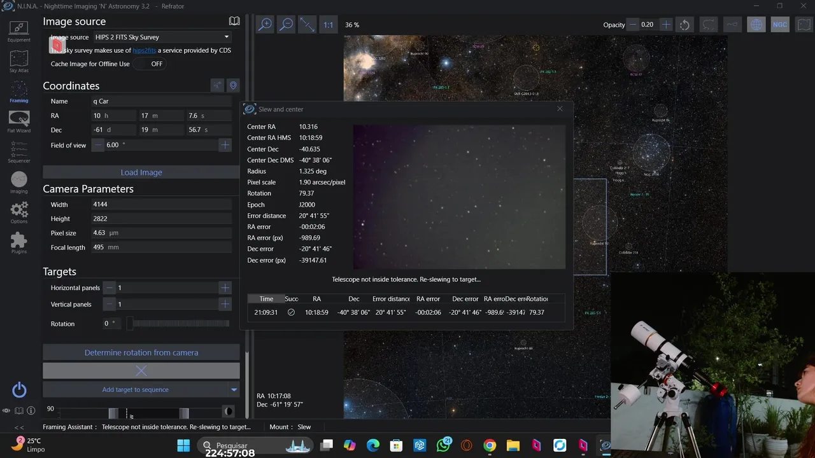Decrease the Horizontal panels count
Image resolution: width=815 pixels, height=458 pixels.
click(110, 288)
